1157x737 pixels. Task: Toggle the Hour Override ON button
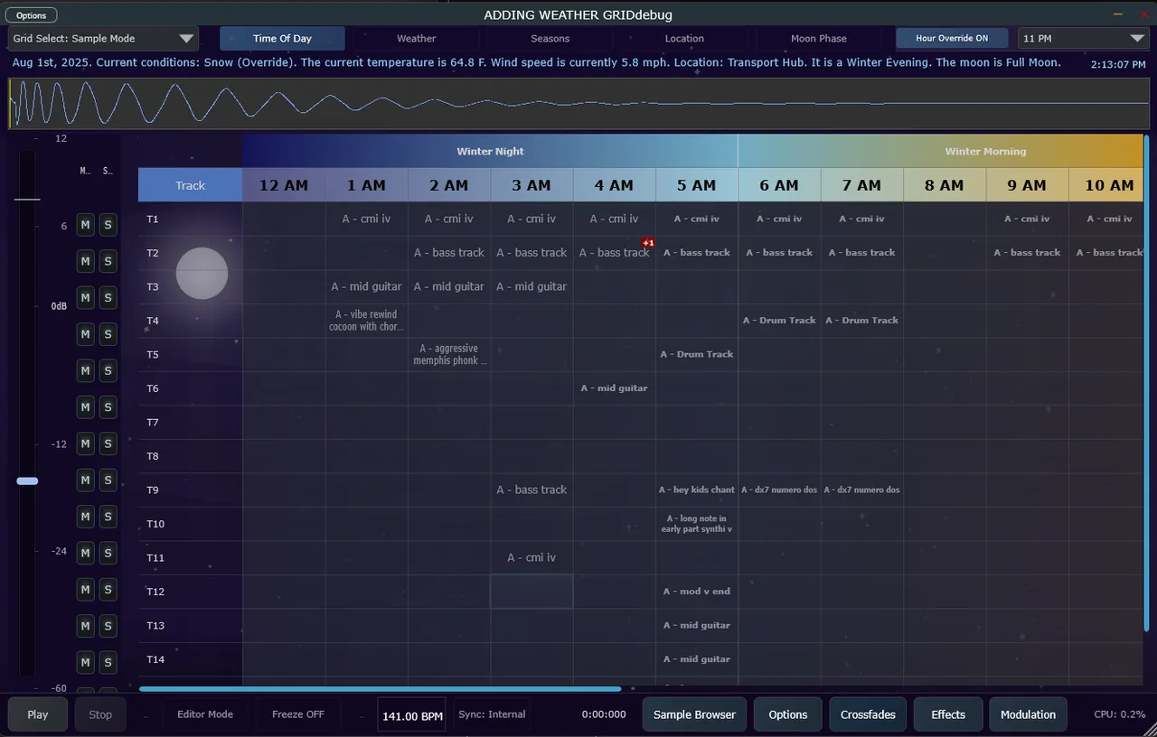(951, 38)
